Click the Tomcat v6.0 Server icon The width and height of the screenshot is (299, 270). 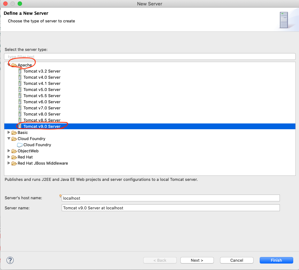pyautogui.click(x=20, y=102)
